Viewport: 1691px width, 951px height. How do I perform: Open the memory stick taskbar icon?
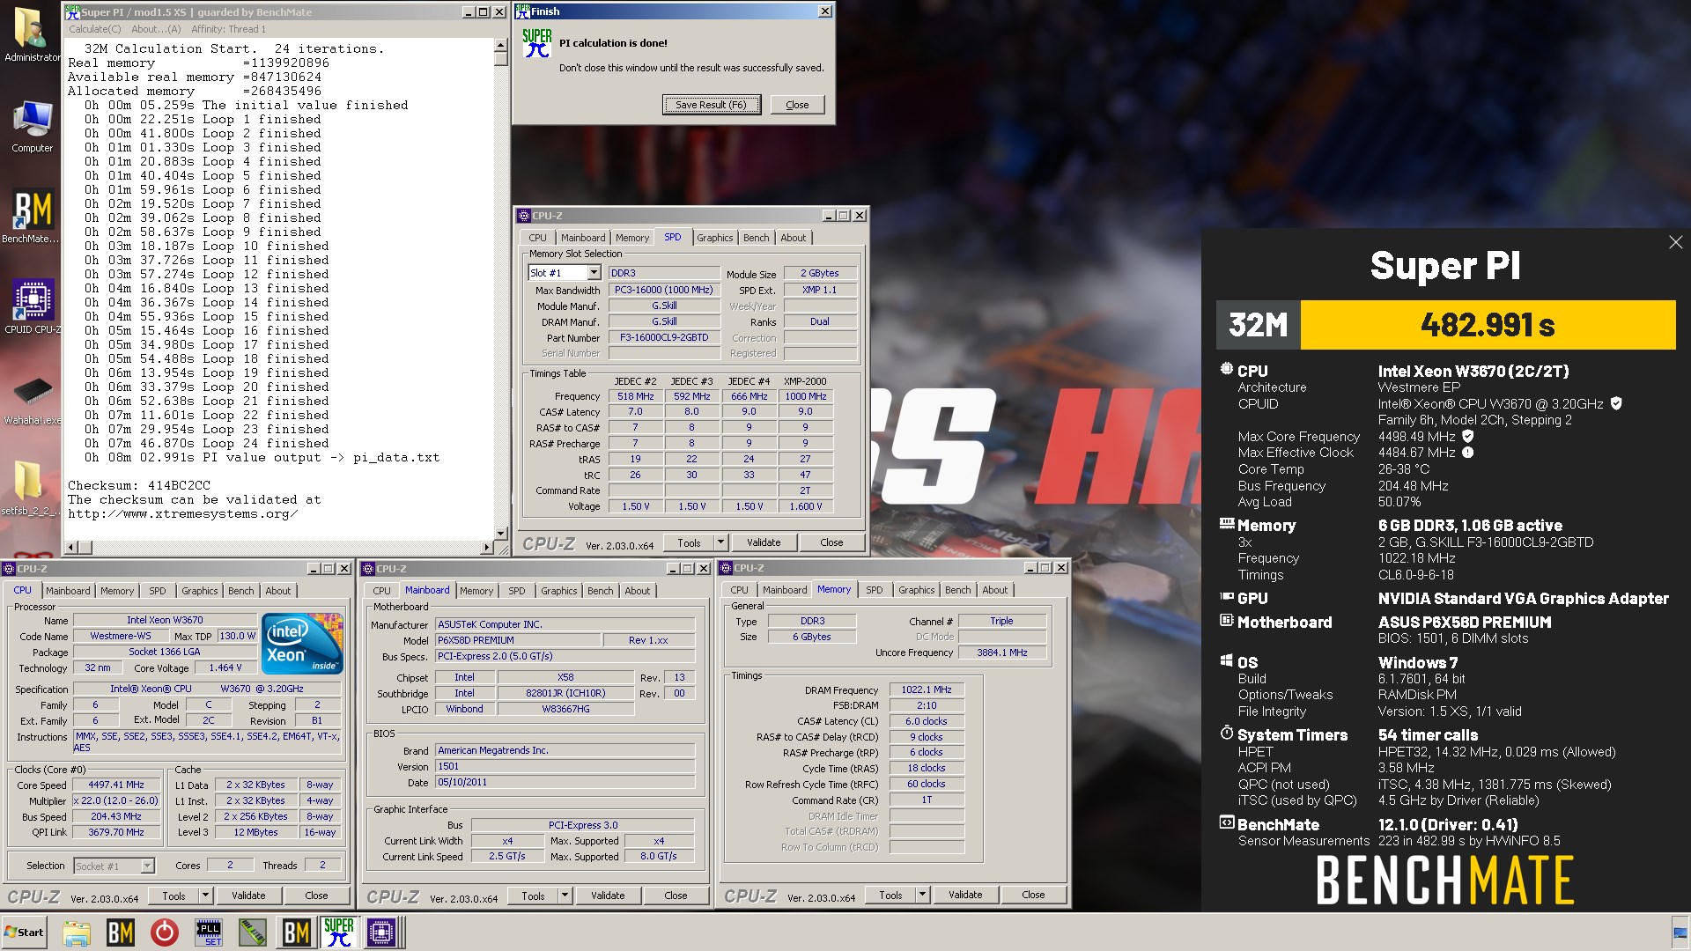(x=253, y=933)
